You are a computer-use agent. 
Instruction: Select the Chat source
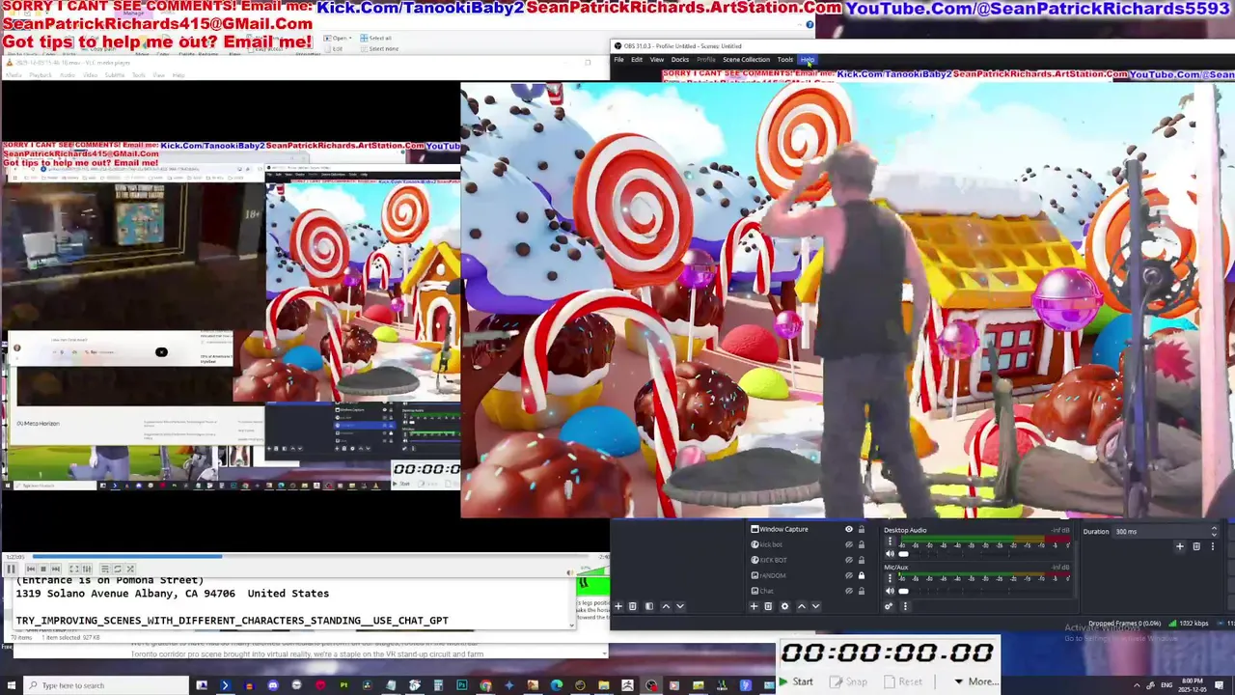767,591
